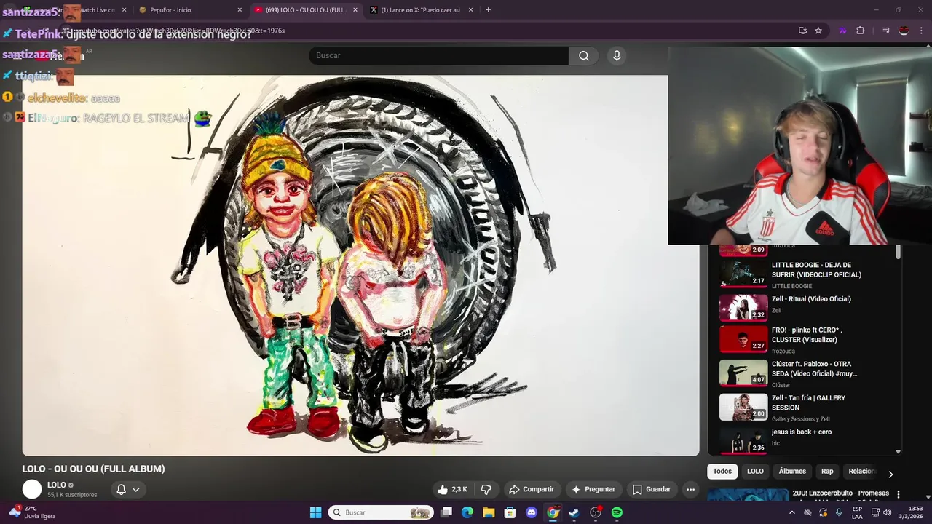Select the Álbumes filter chip
This screenshot has width=932, height=524.
(x=792, y=472)
